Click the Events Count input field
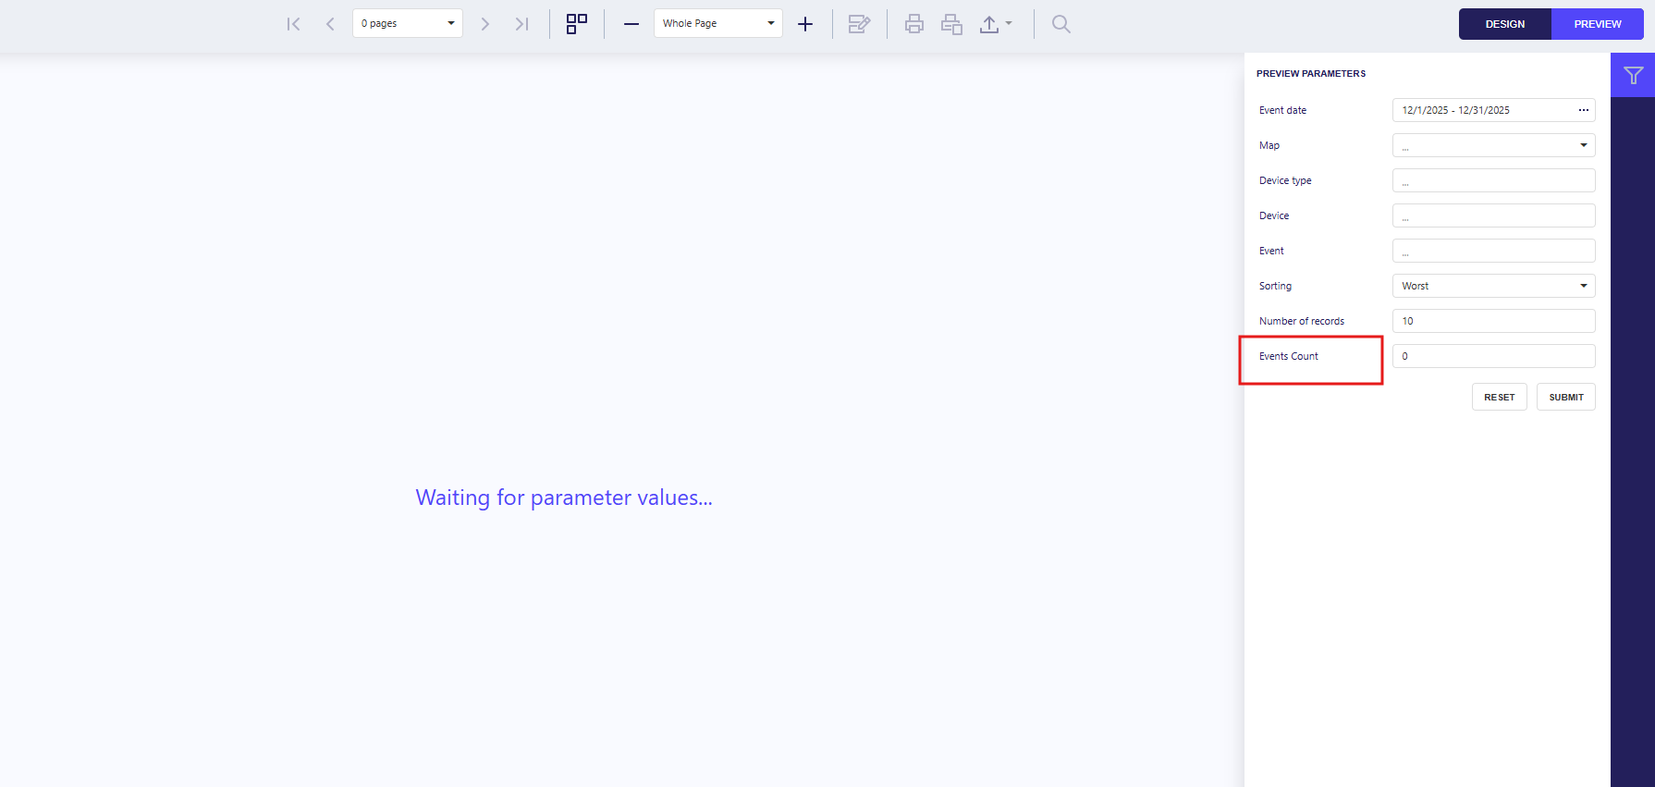Viewport: 1655px width, 787px height. (x=1492, y=356)
